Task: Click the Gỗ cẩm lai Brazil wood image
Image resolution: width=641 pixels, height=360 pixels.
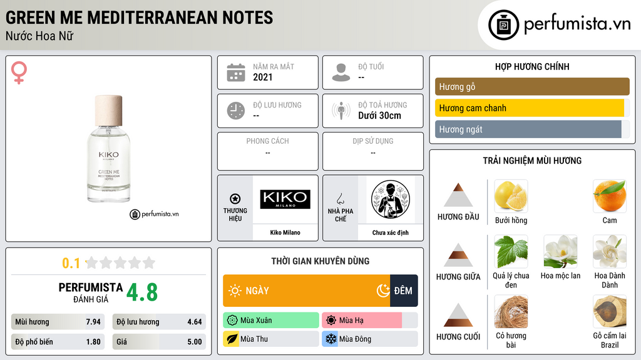Action: point(610,311)
